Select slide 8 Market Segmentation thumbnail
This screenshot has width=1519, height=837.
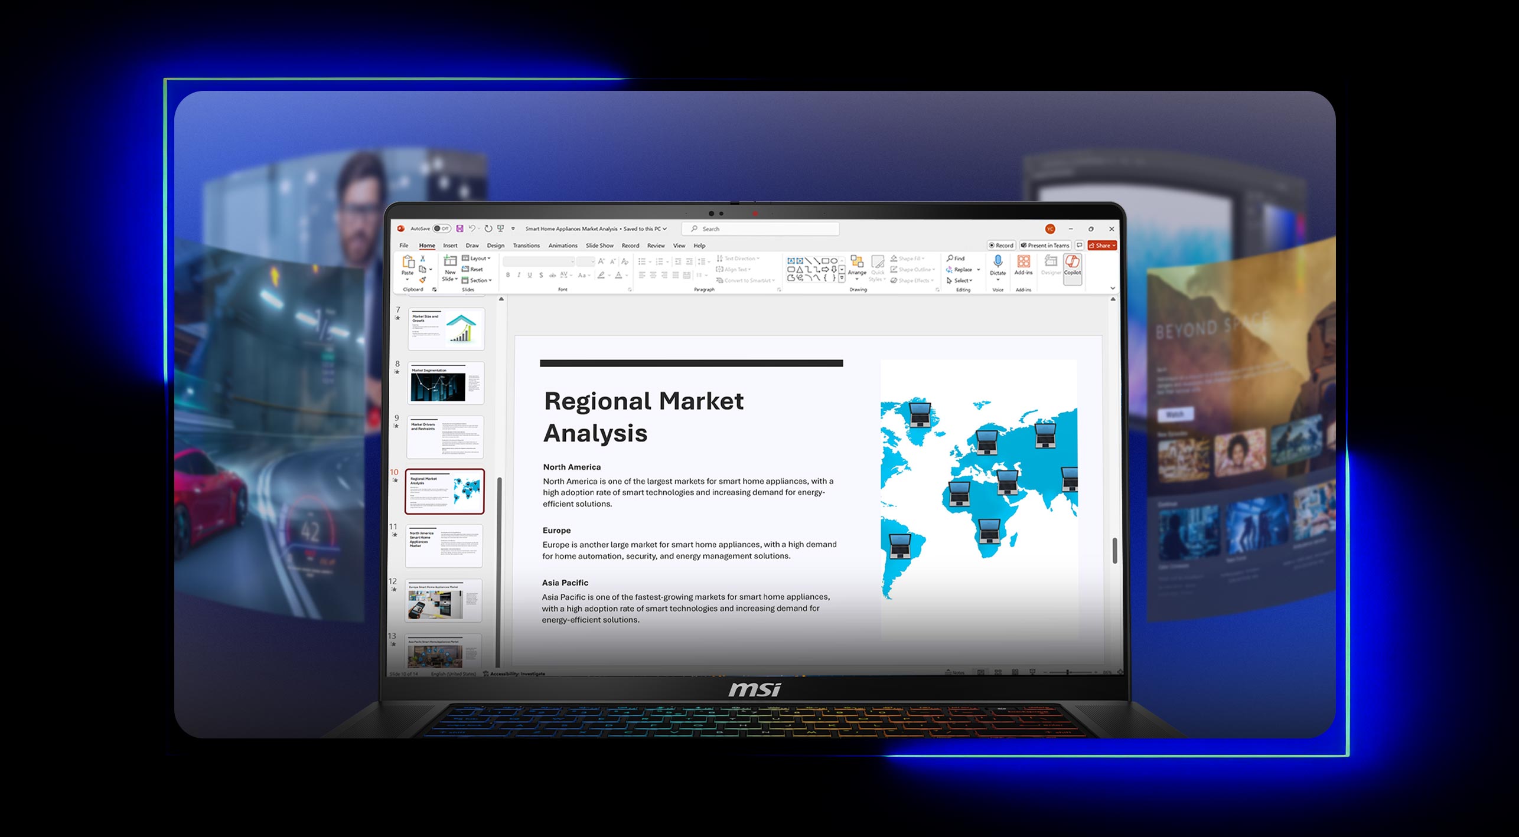click(446, 384)
